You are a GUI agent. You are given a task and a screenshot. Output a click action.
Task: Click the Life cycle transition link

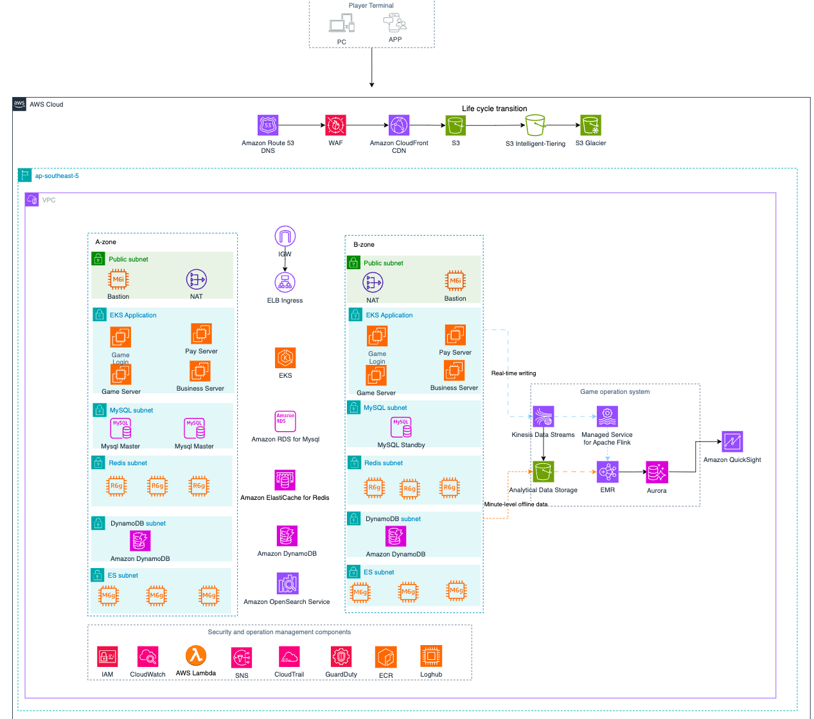coord(494,108)
